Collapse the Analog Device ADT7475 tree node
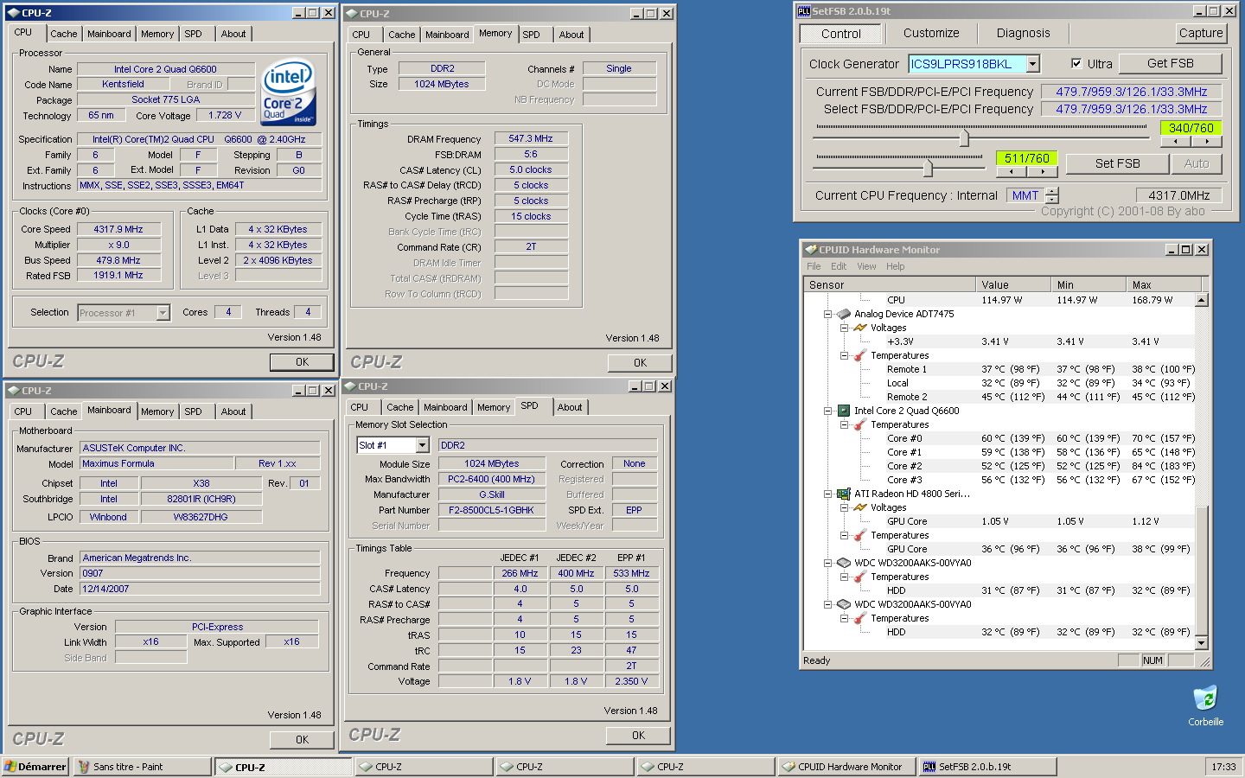Screen dimensions: 1245x778 click(827, 314)
